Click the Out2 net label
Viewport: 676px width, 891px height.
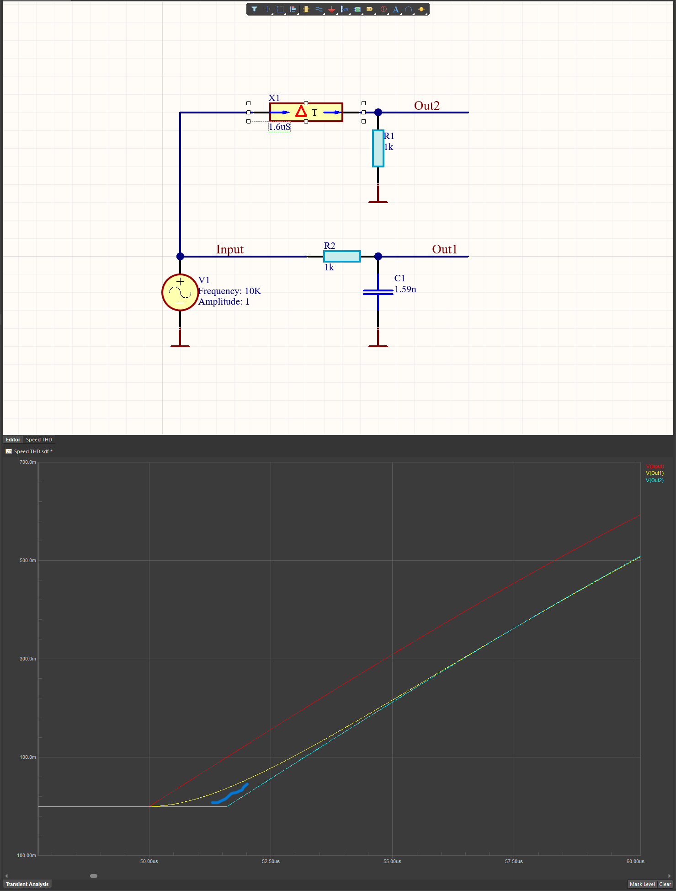tap(427, 106)
